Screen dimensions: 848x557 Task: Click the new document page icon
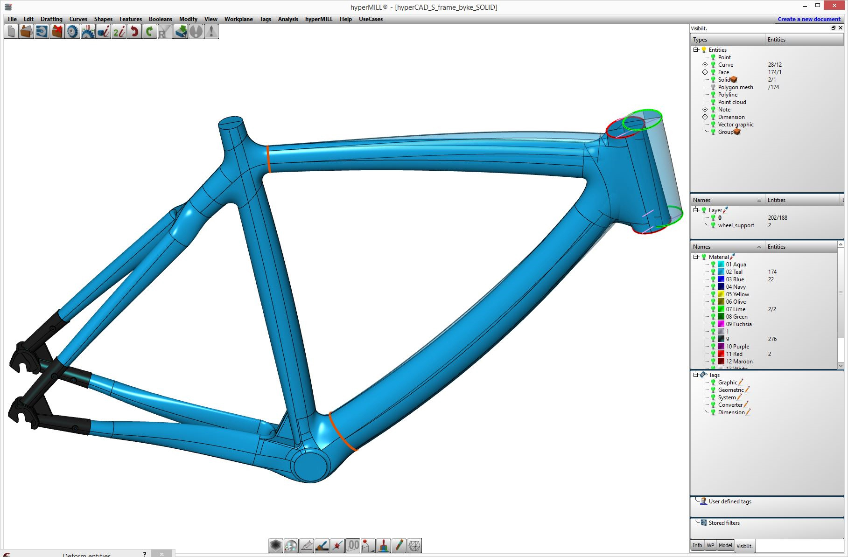click(x=11, y=32)
